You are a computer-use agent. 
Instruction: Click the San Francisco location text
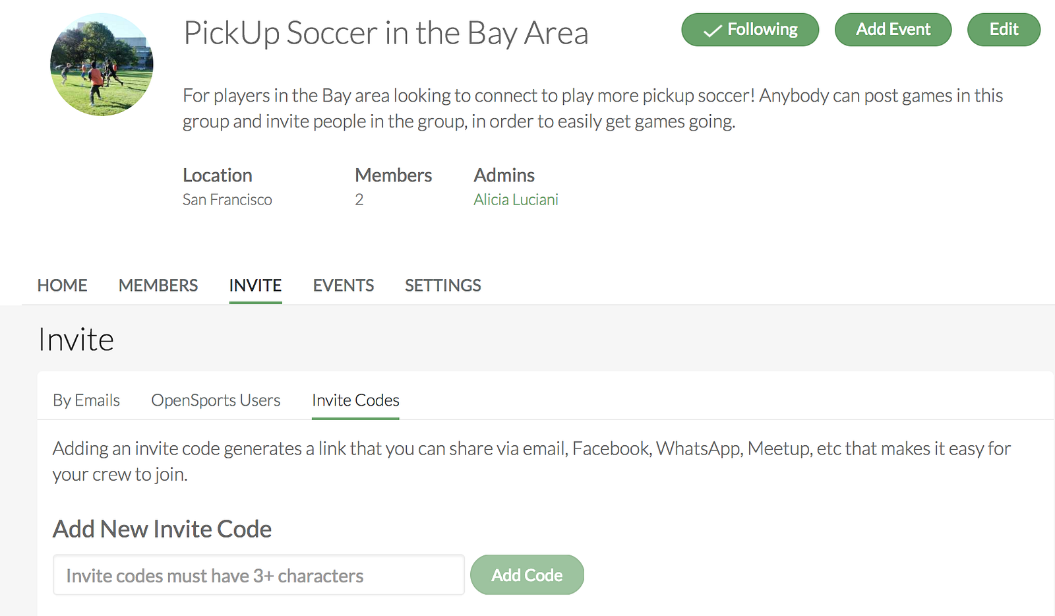tap(227, 200)
